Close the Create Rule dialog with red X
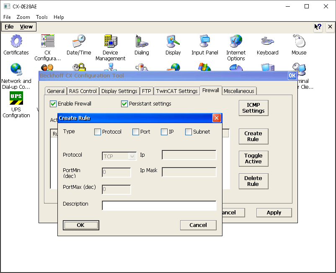 [217, 118]
